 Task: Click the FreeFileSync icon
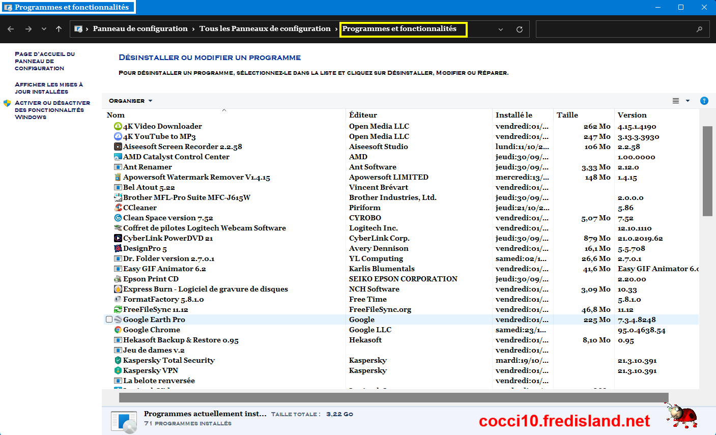click(118, 309)
